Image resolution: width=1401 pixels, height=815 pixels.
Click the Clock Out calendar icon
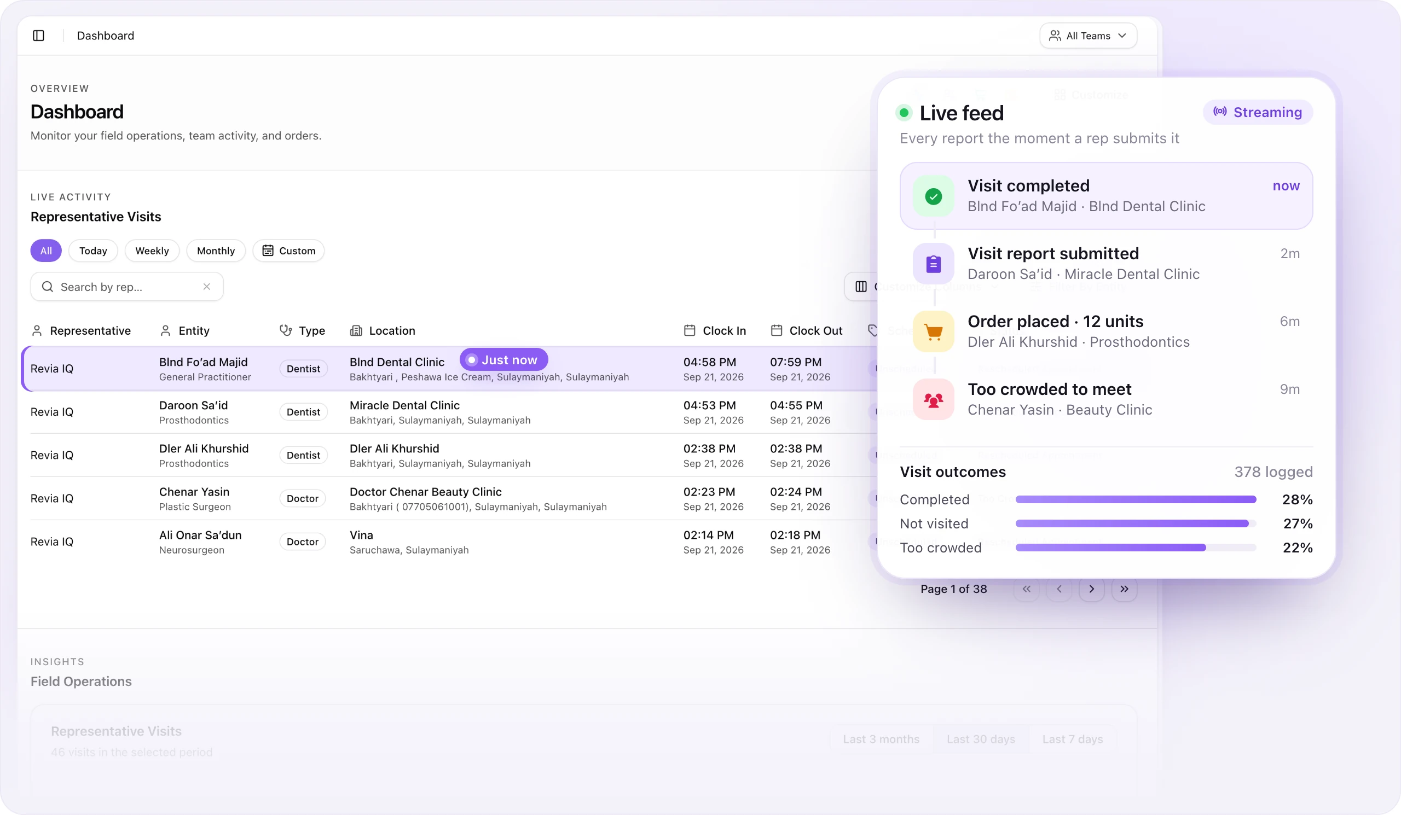[x=776, y=330]
